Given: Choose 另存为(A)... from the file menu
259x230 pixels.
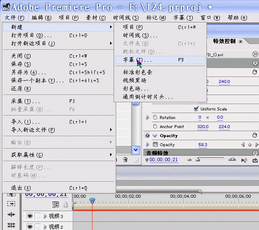Looking at the screenshot, I should (59, 73).
